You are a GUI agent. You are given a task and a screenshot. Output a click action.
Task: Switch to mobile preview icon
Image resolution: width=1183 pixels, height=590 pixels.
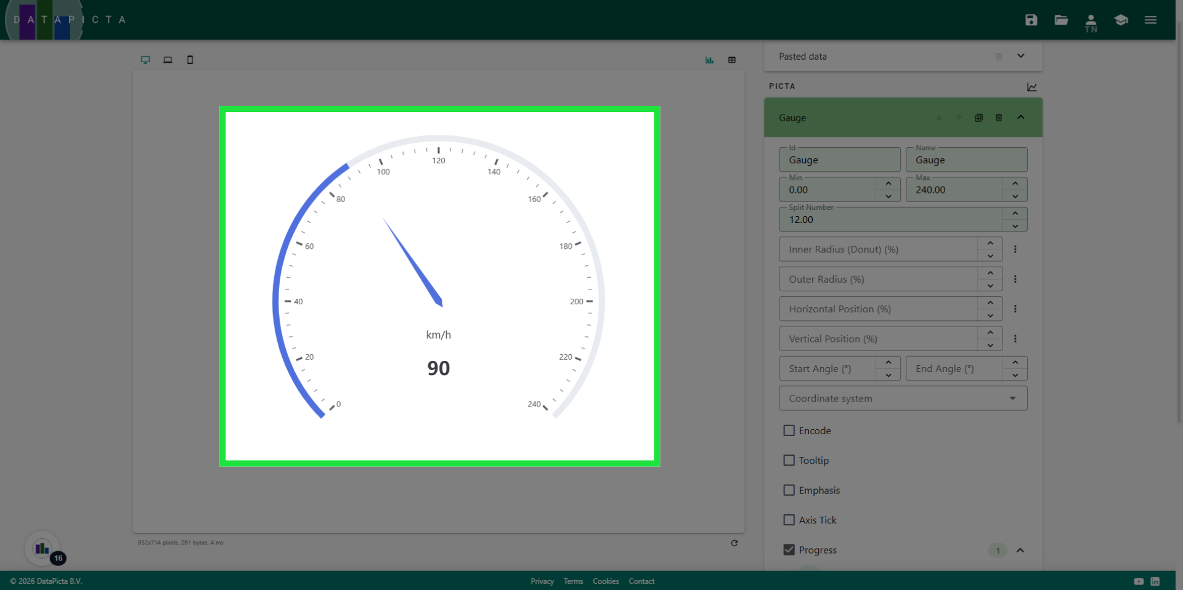pyautogui.click(x=190, y=60)
